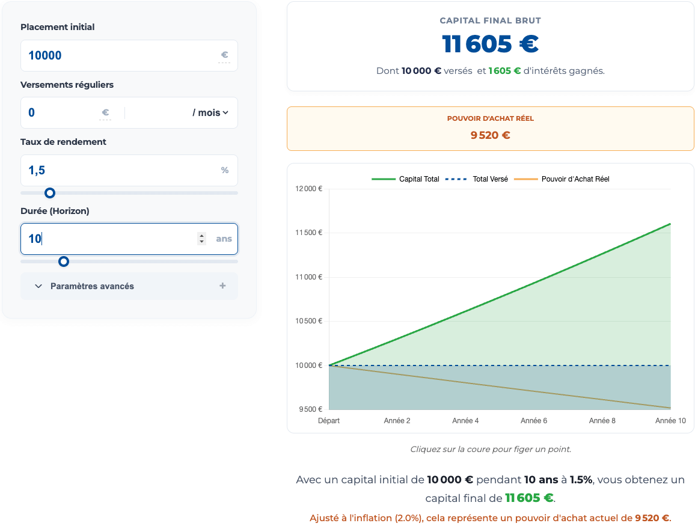Screen dimensions: 695x529
Task: Click the orange Pouvoir d'Achat Réel legend swatch
Action: 526,179
